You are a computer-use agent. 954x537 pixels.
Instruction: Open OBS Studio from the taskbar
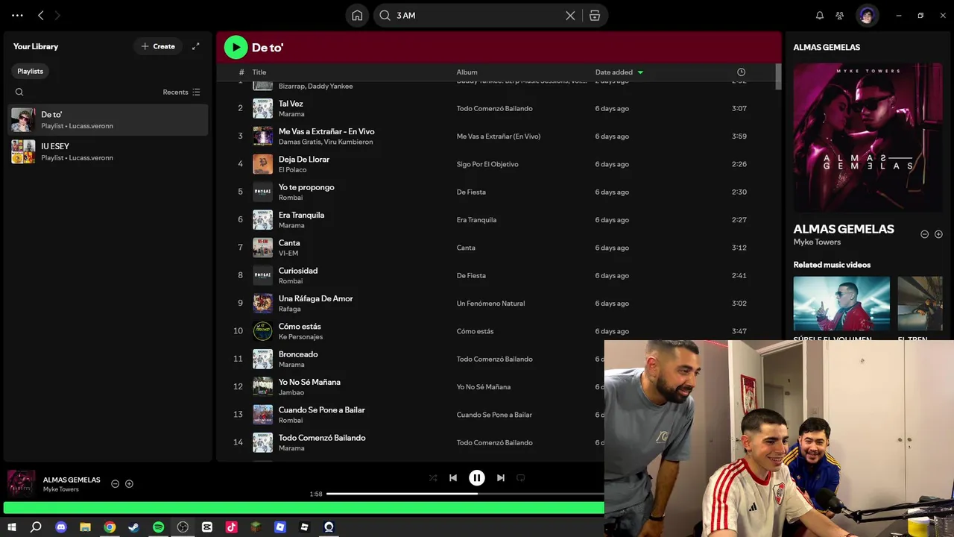(183, 527)
